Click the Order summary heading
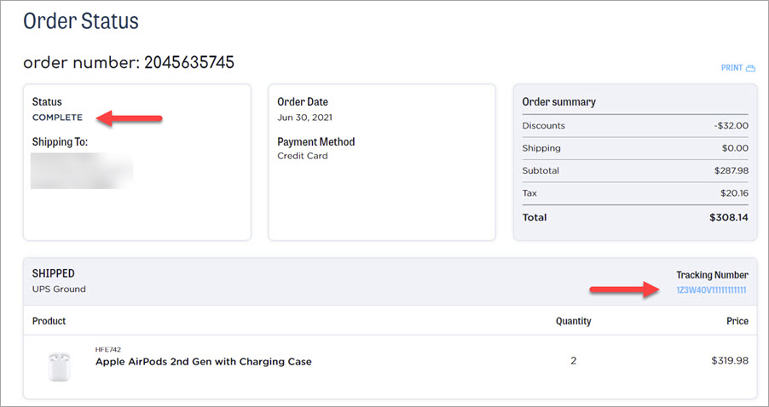The width and height of the screenshot is (769, 407). coord(558,101)
